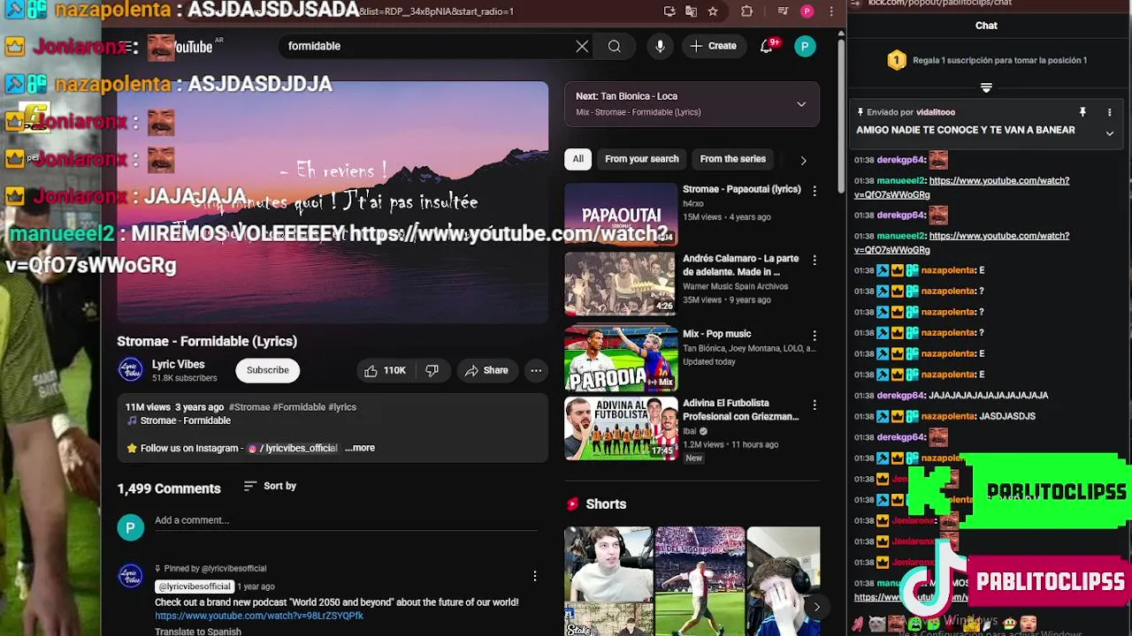Open the Adivina El Futbolista title link
Screen dimensions: 1132x636
740,410
